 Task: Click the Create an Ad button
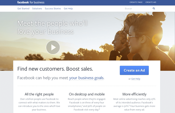pos(134,70)
